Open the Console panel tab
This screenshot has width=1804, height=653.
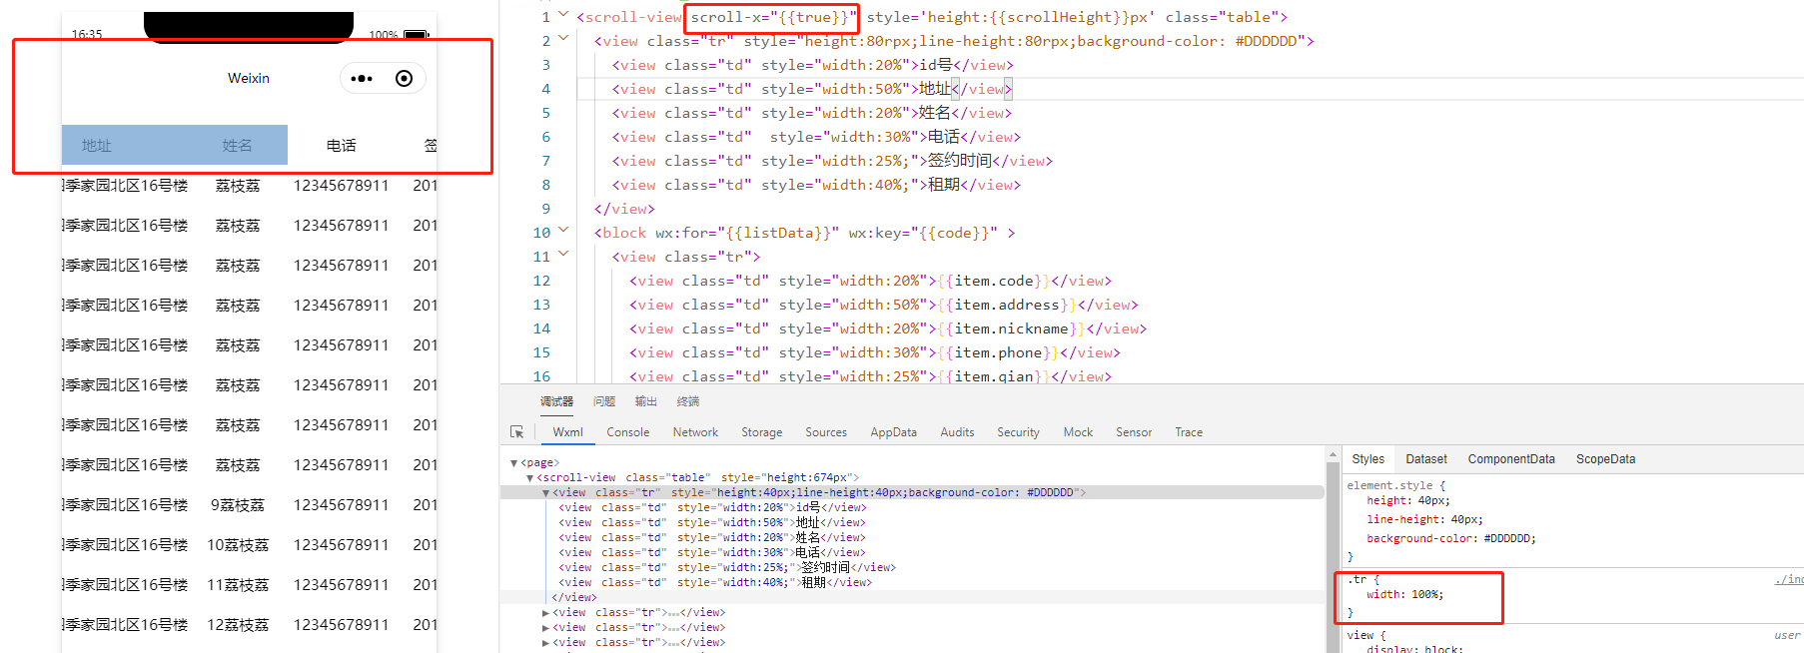click(627, 432)
